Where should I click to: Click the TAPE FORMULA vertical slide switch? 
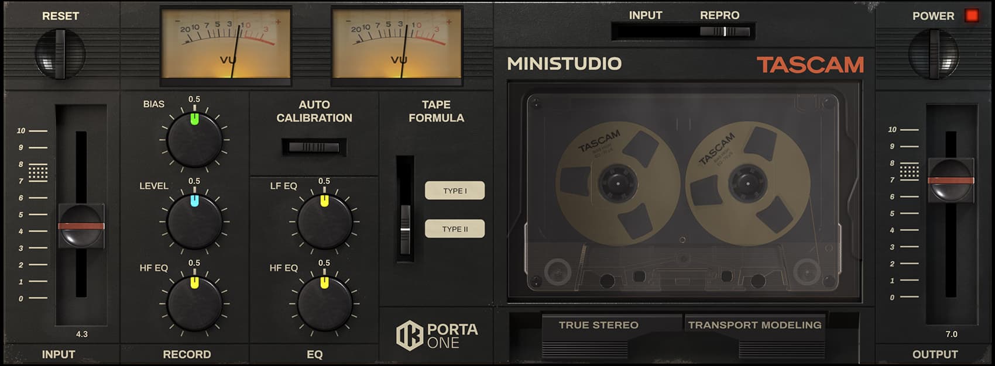[x=405, y=209]
